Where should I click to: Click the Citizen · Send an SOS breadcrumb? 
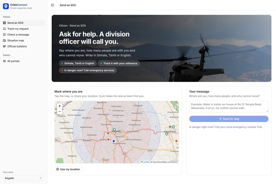coord(72,26)
